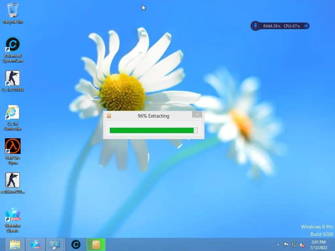
Task: Select the cs16kurv201... desktop icon
Action: click(x=13, y=183)
